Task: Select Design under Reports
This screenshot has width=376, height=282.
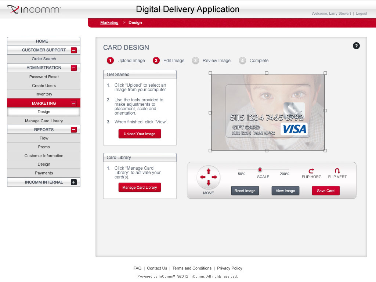Action: (44, 164)
